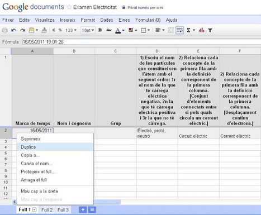Click cell containing Electró, protó, neutró
The height and width of the screenshot is (215, 261).
[x=157, y=133]
